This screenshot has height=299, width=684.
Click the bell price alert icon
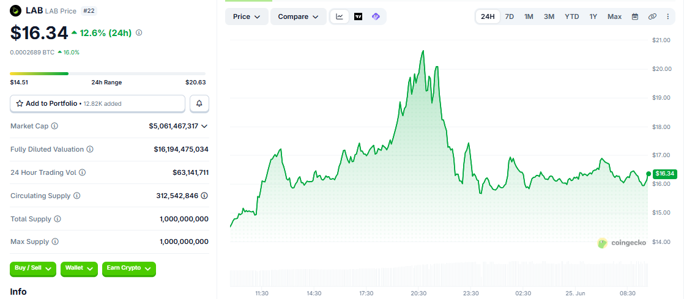coord(199,104)
